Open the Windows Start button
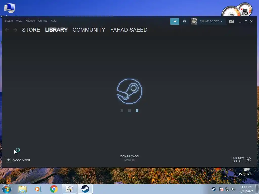Viewport: 259px width, 194px height. (x=7, y=189)
